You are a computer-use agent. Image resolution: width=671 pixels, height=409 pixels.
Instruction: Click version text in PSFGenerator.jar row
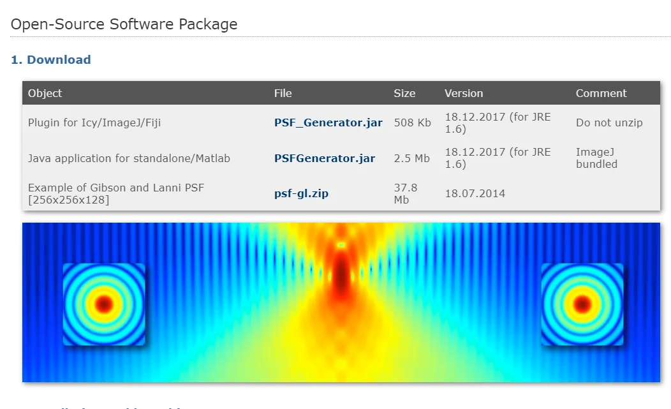click(498, 158)
